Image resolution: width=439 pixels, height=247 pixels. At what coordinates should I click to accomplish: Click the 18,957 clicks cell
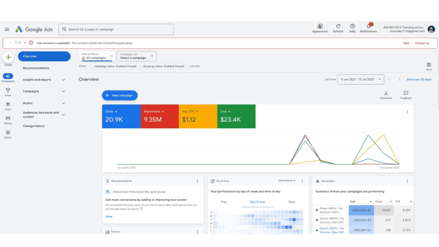[384, 210]
